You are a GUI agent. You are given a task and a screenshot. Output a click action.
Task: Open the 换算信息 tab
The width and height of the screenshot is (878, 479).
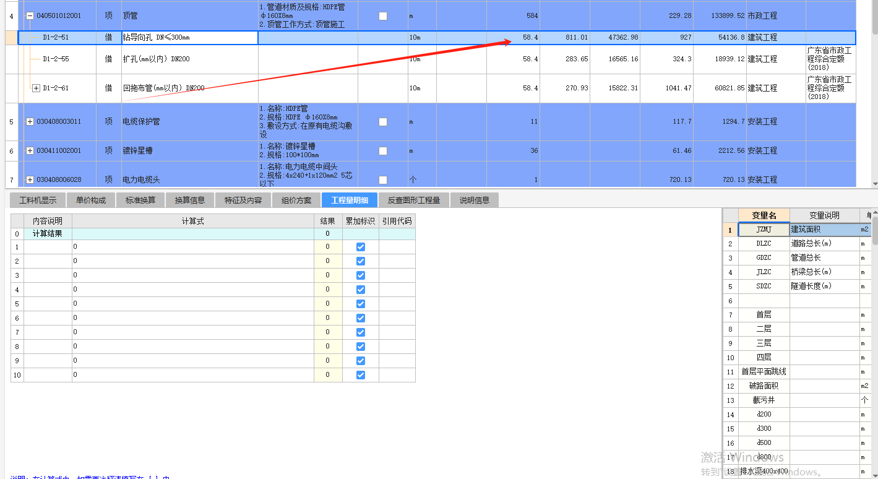[190, 200]
